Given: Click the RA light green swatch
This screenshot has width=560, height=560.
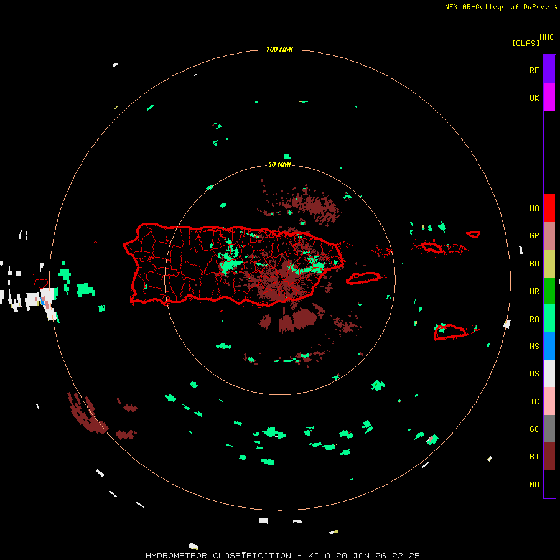Looking at the screenshot, I should click(549, 319).
